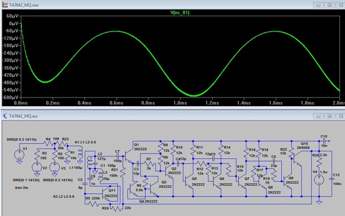Viewport: 345px width, 216px height.
Task: Click the inductor L2 127µ symbol
Action: [x=90, y=162]
